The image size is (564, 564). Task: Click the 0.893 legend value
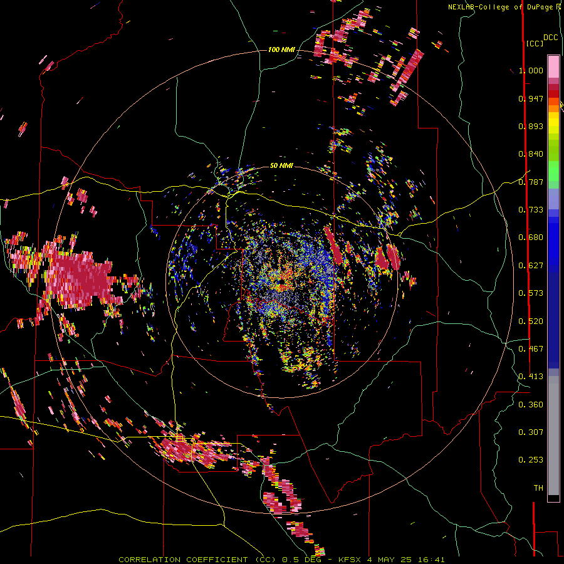click(x=531, y=126)
